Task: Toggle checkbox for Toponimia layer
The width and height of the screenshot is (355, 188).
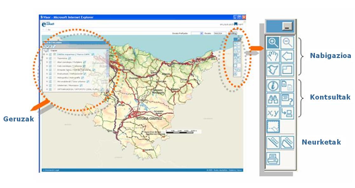Action: (x=54, y=59)
